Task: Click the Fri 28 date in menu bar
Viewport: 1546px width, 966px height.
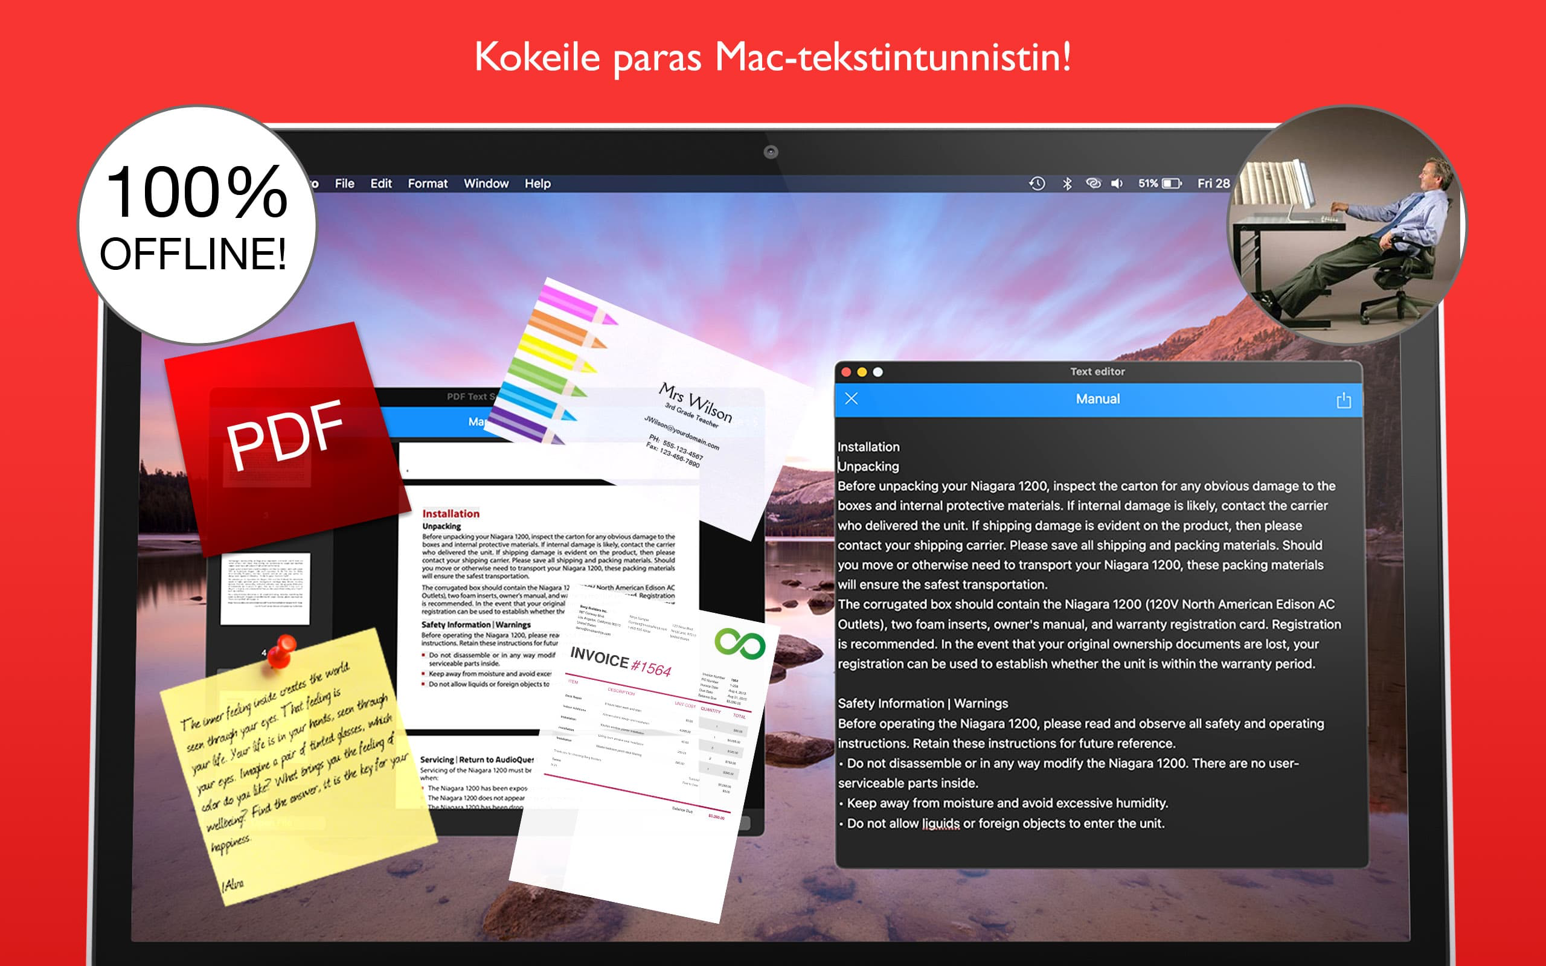Action: [1213, 184]
